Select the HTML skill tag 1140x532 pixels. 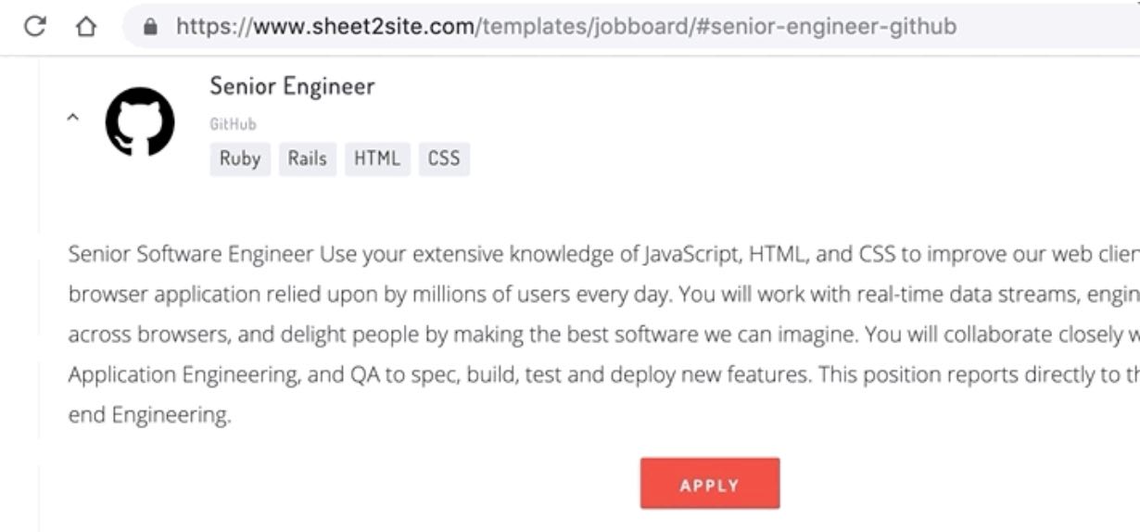coord(377,158)
